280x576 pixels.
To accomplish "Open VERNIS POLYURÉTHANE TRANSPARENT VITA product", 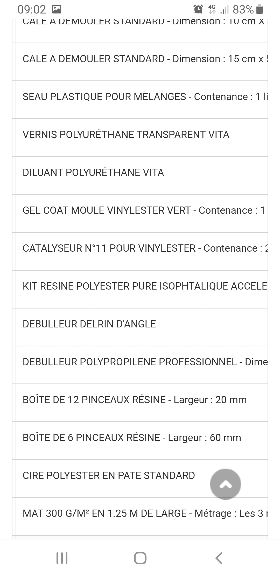I will coord(126,135).
